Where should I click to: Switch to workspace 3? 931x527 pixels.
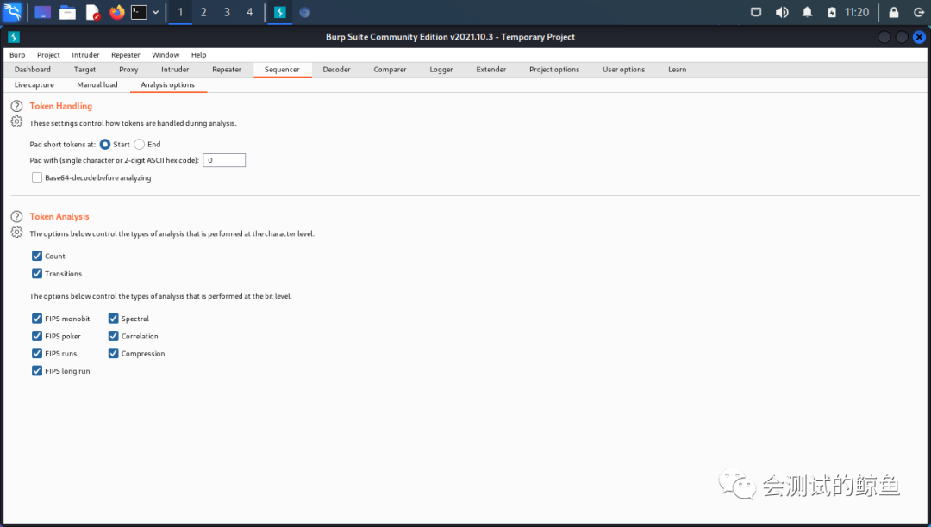227,12
